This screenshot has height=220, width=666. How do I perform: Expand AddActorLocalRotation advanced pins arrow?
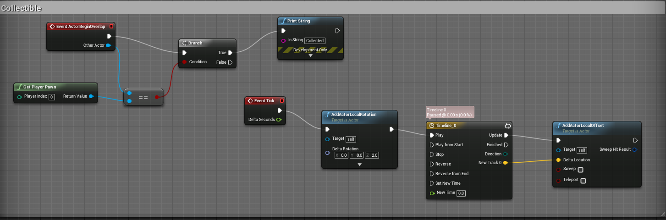(x=359, y=164)
